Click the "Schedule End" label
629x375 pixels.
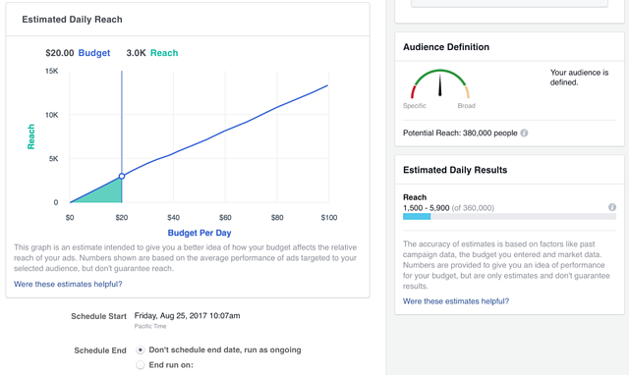point(100,350)
